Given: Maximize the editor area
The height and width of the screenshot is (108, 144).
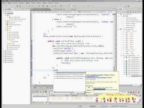Looking at the screenshot, I should tap(115, 9).
